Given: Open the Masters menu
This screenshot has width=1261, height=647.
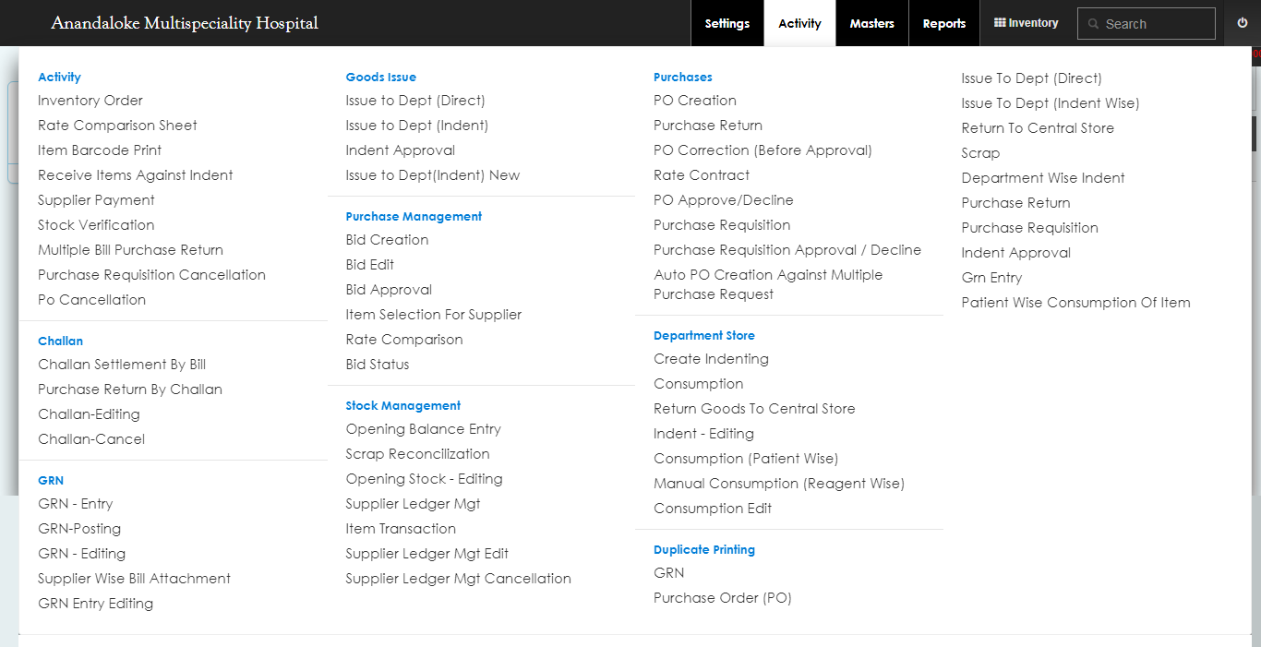Looking at the screenshot, I should coord(871,23).
